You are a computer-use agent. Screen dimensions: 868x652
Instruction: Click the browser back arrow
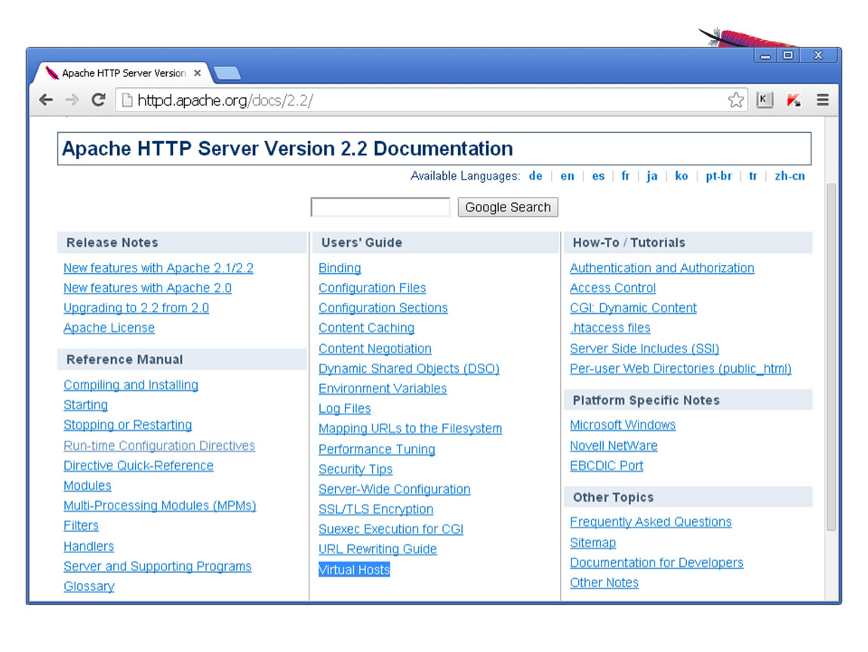(x=46, y=100)
